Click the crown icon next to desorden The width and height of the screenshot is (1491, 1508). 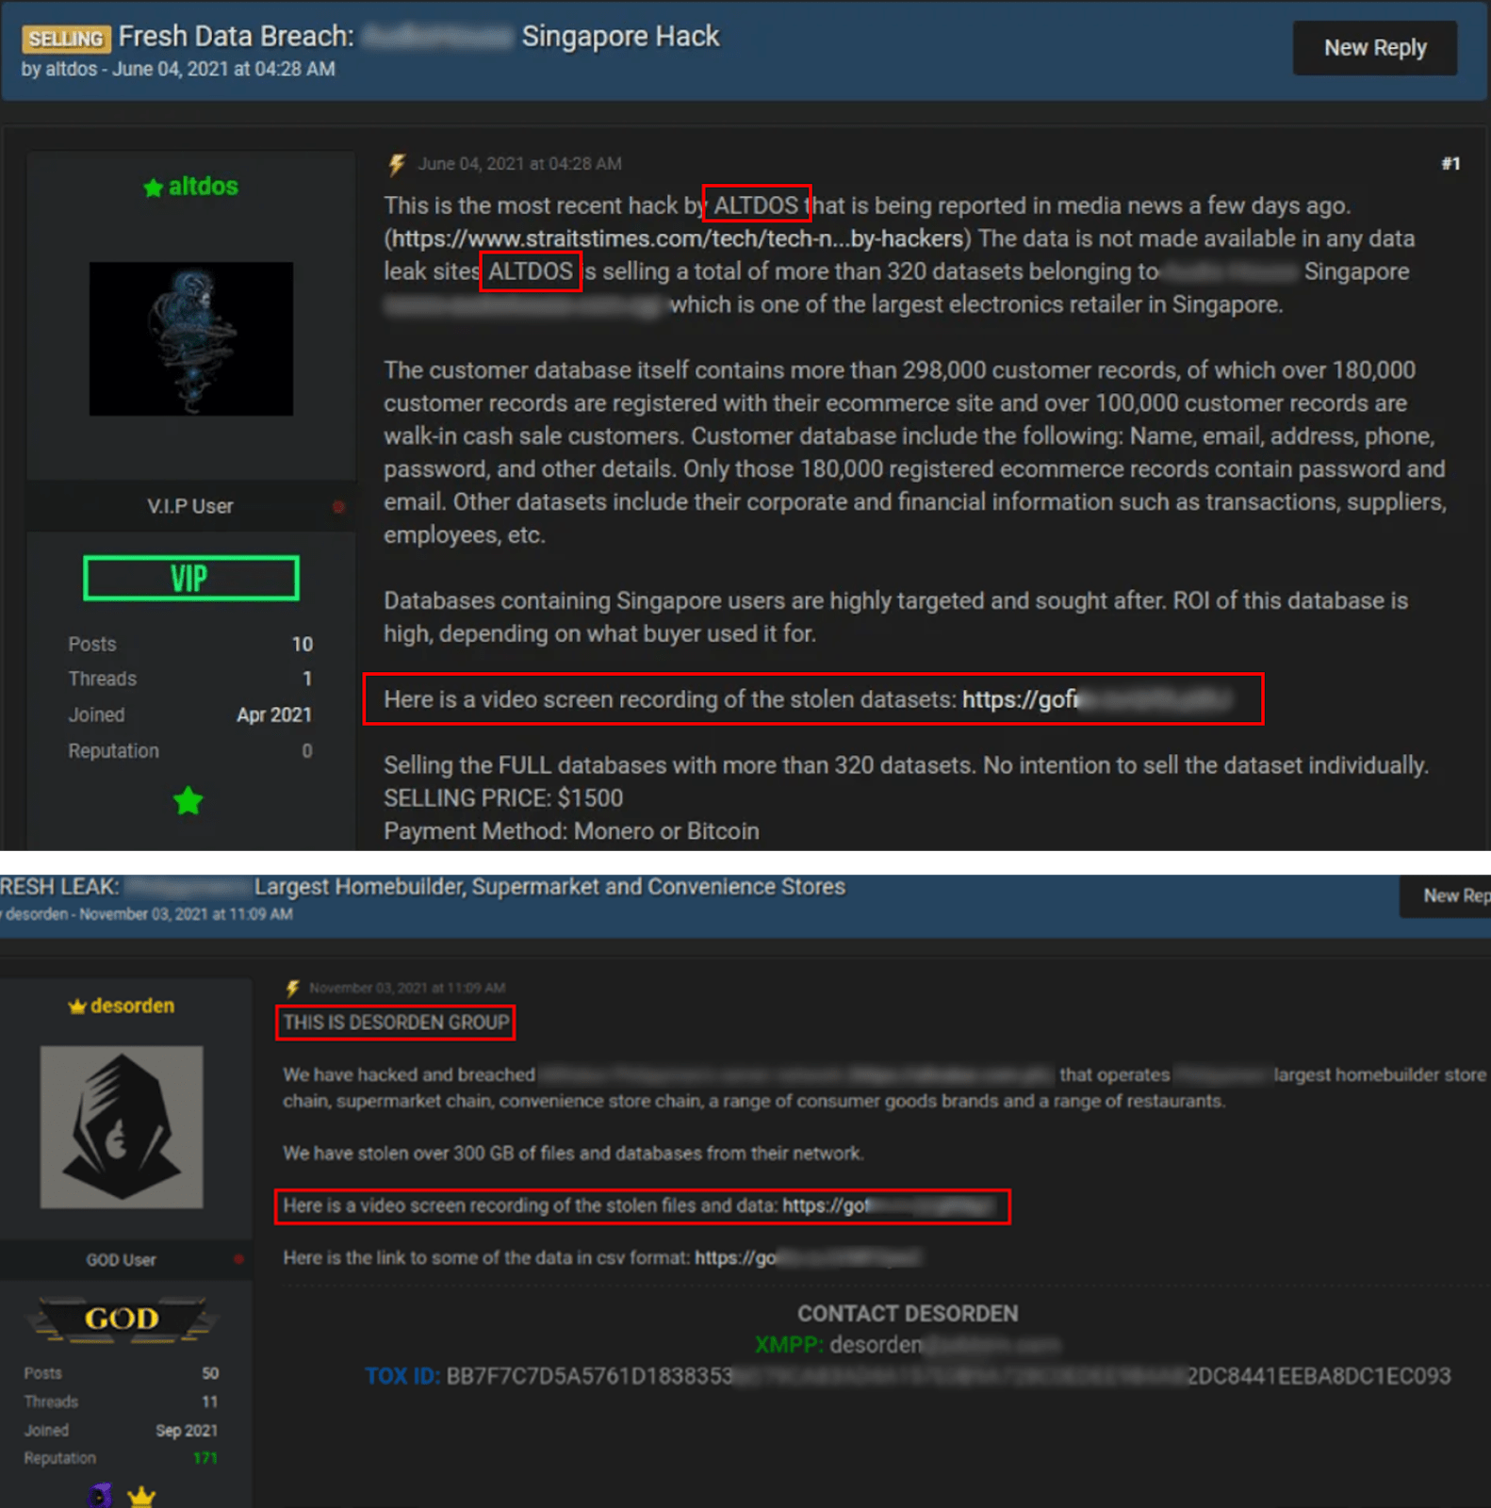point(77,1007)
